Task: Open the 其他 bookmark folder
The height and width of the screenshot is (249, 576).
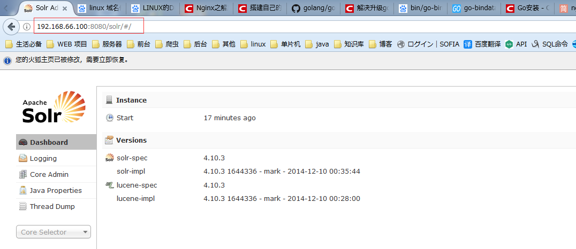Action: [x=224, y=44]
